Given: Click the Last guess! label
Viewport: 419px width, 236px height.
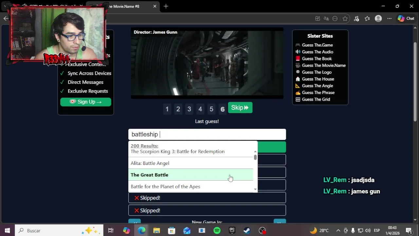Looking at the screenshot, I should pos(207,121).
